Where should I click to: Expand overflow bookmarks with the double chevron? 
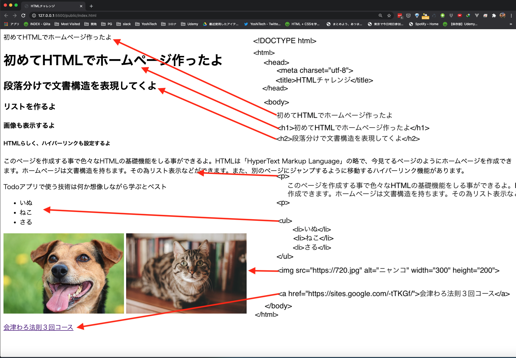[x=510, y=24]
